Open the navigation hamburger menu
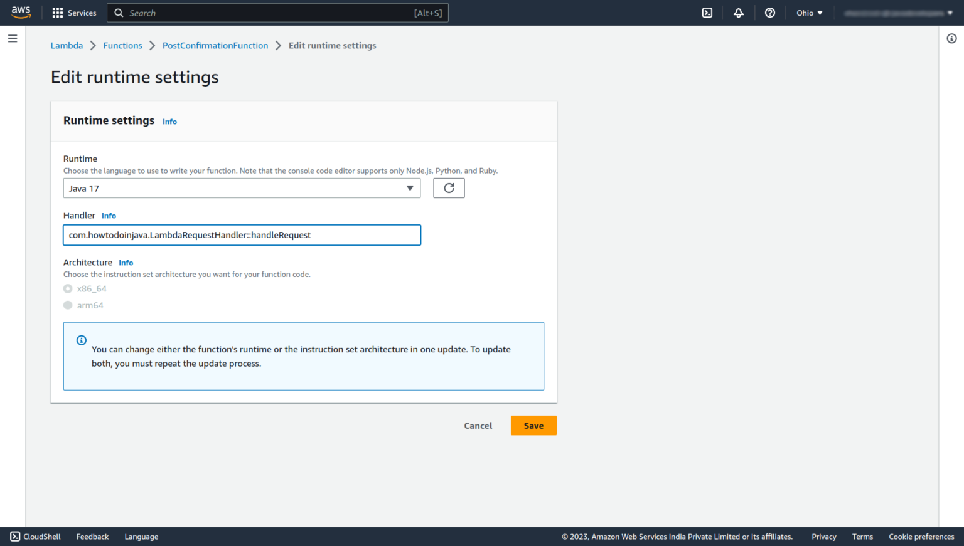Image resolution: width=964 pixels, height=546 pixels. pyautogui.click(x=12, y=38)
